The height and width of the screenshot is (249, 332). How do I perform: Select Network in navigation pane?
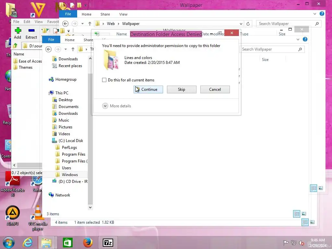pyautogui.click(x=60, y=195)
